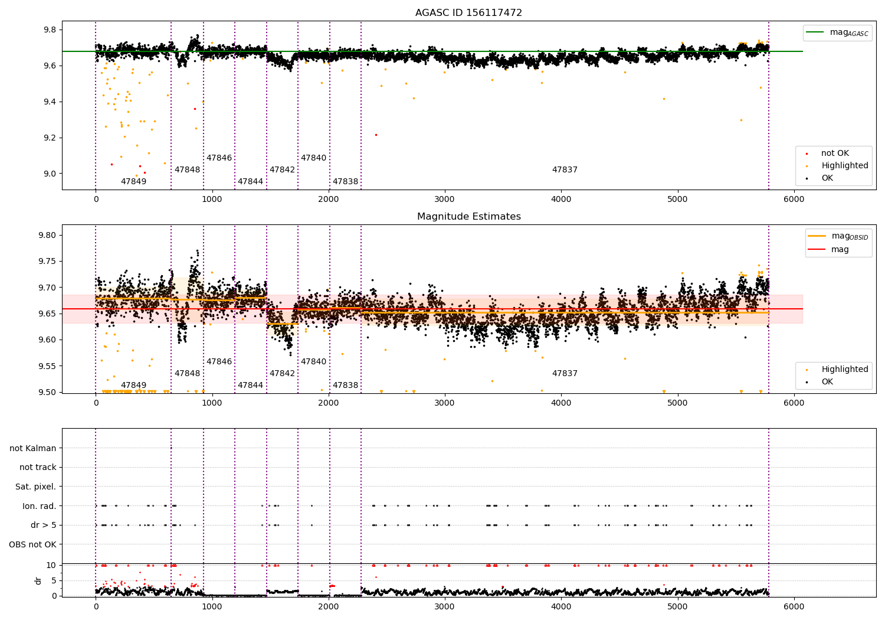
Task: Click the 10 tick on the dr axis
Action: [51, 566]
